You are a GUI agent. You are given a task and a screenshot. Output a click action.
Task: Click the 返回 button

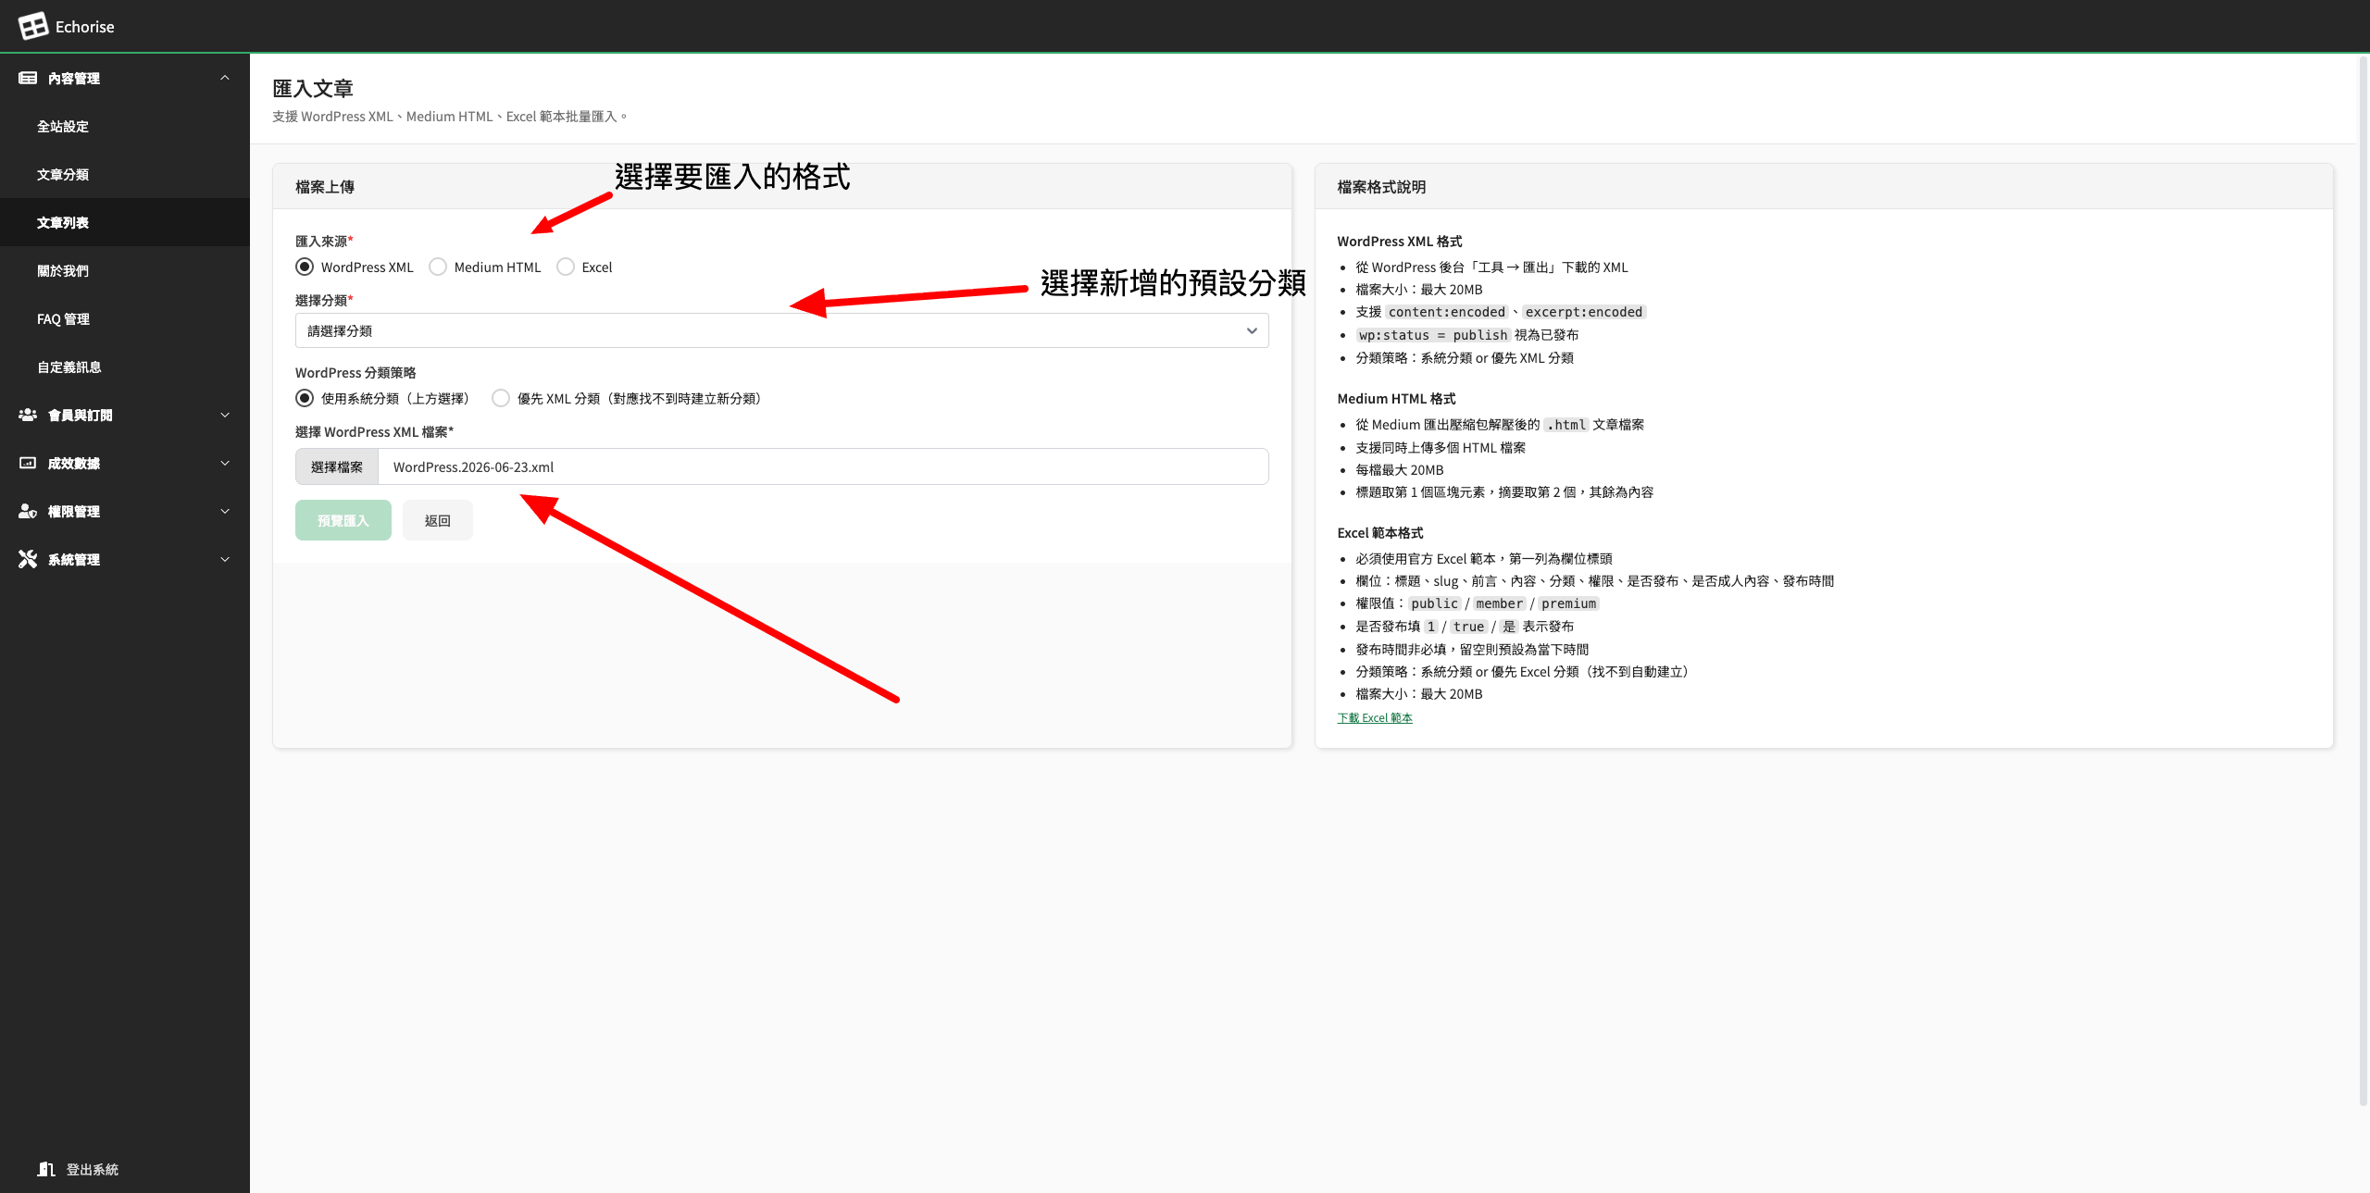coord(438,521)
